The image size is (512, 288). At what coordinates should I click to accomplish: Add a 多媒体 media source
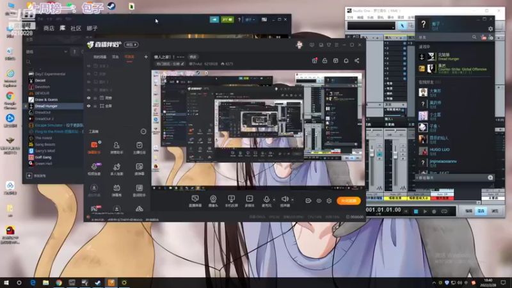click(x=250, y=201)
